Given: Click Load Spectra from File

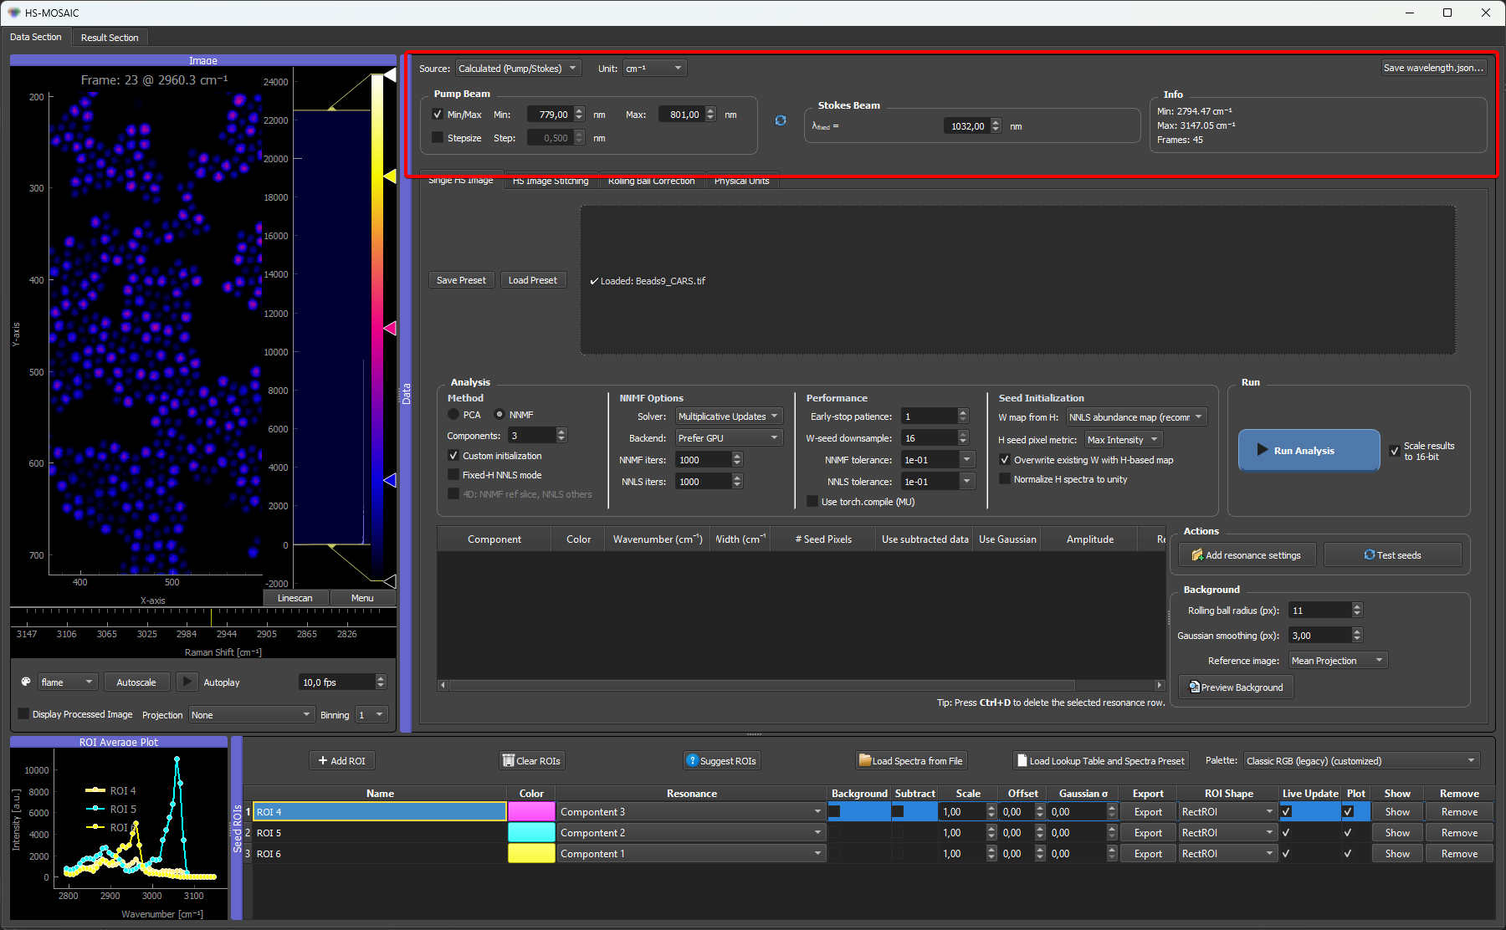Looking at the screenshot, I should 911,760.
